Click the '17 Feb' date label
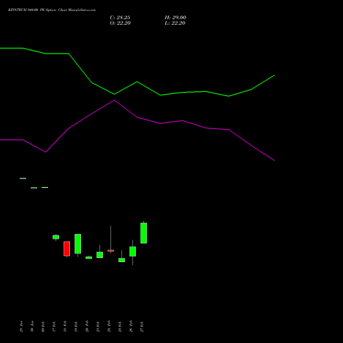 click(54, 327)
